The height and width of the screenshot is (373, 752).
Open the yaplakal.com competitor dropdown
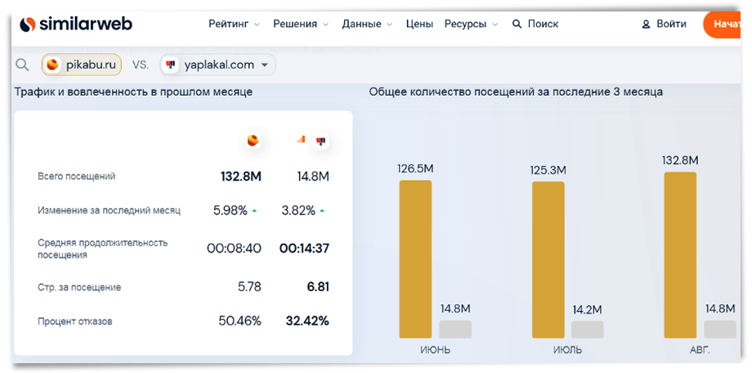tap(217, 65)
